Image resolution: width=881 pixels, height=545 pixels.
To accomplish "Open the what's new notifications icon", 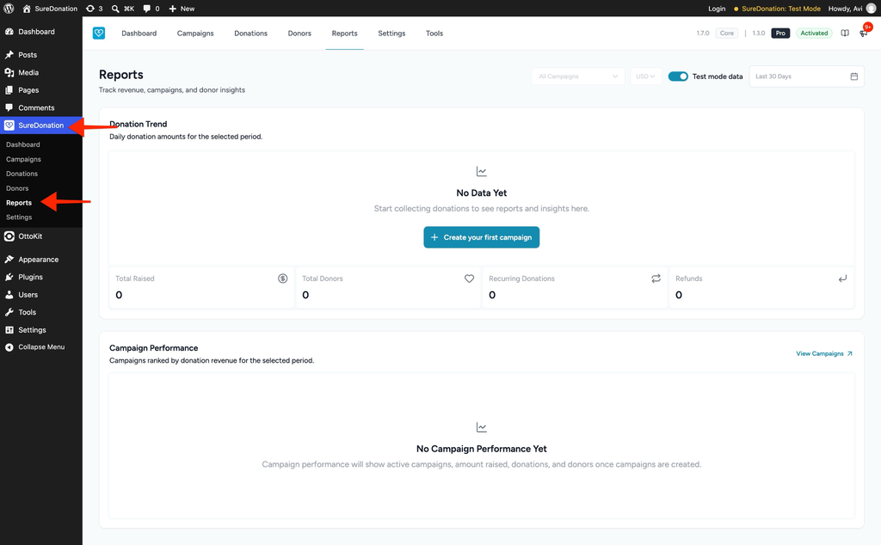I will (864, 34).
